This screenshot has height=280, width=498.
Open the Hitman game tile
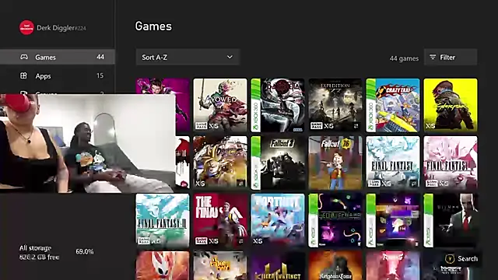tap(451, 220)
